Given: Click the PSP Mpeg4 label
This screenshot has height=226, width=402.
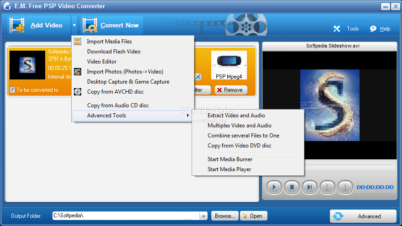Looking at the screenshot, I should tap(229, 77).
